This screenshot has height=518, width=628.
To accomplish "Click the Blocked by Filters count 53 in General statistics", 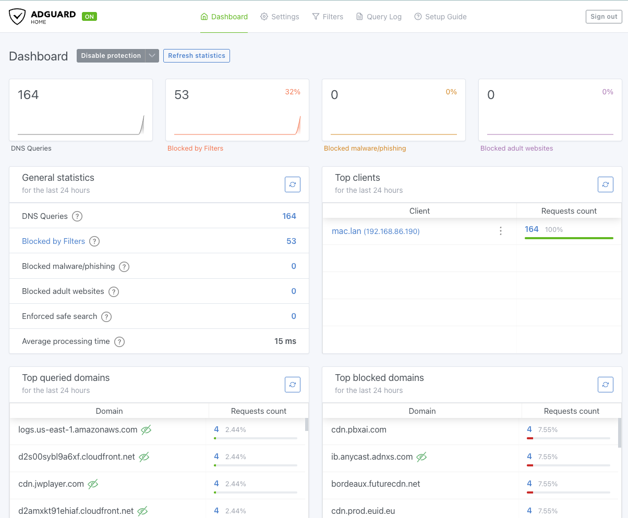I will [x=291, y=241].
